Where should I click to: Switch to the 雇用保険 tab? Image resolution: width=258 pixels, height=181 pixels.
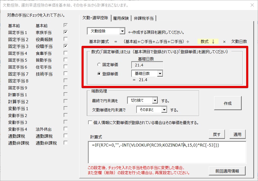[x=121, y=18]
